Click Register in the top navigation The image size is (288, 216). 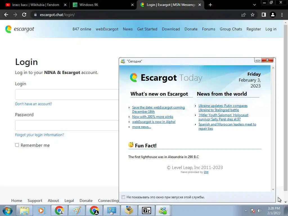point(254,29)
